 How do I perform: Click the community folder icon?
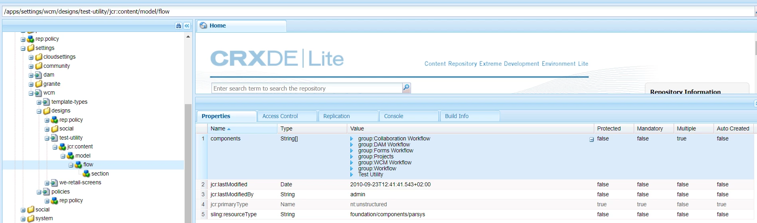39,66
